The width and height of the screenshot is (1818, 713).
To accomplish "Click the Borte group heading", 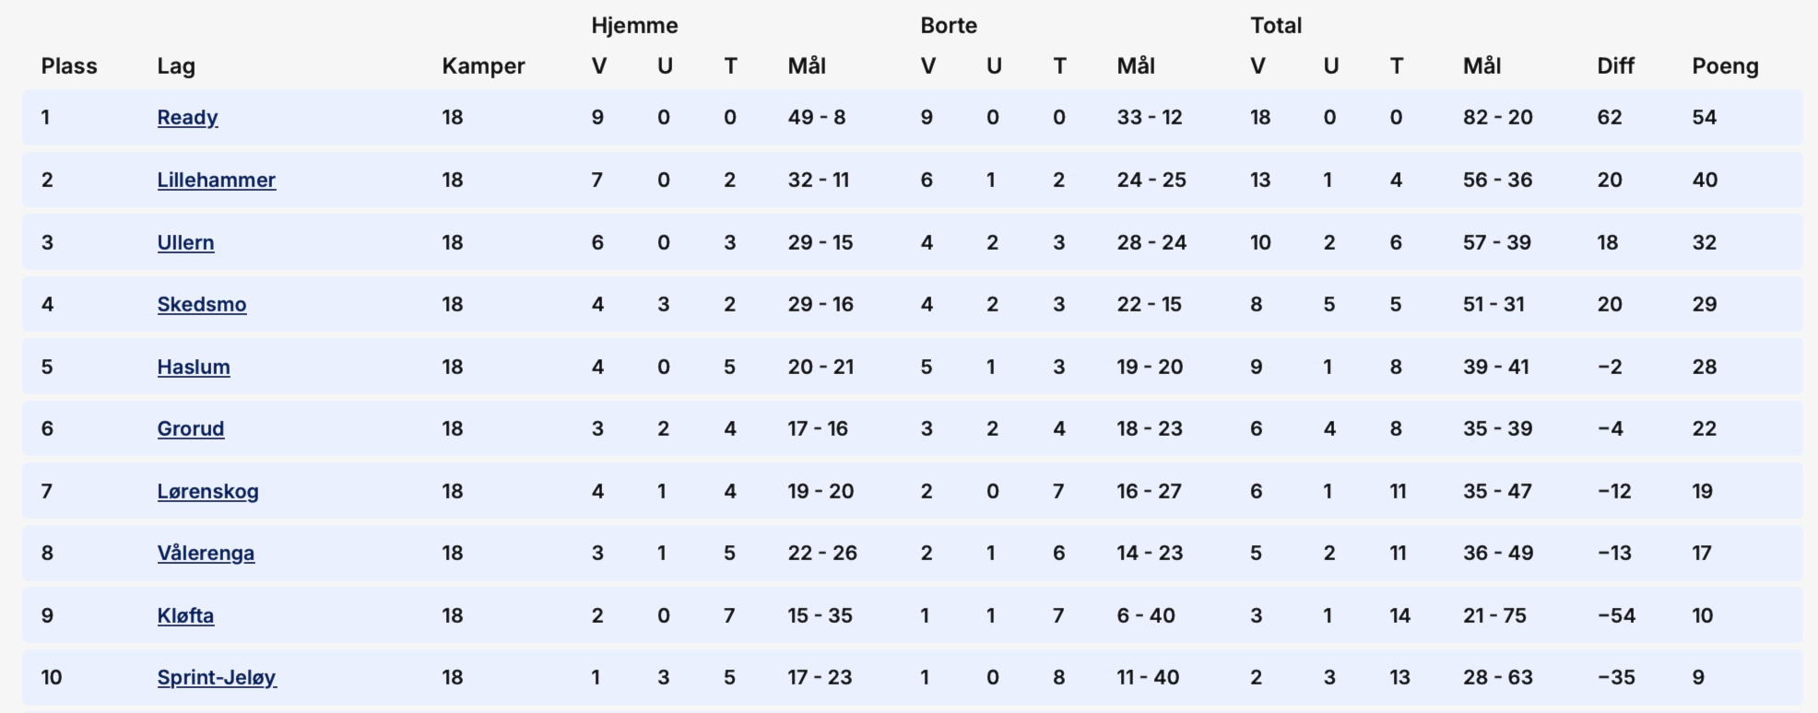I will coord(949,26).
